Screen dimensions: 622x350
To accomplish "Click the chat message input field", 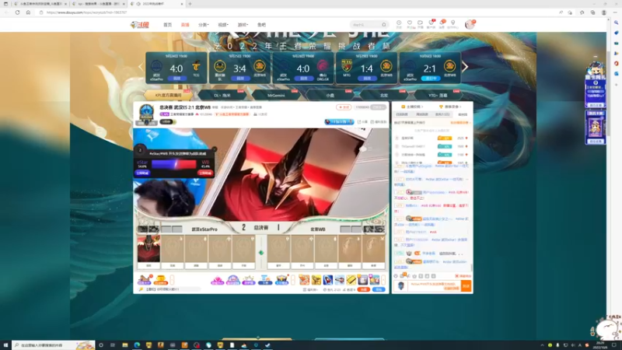I will (x=435, y=285).
